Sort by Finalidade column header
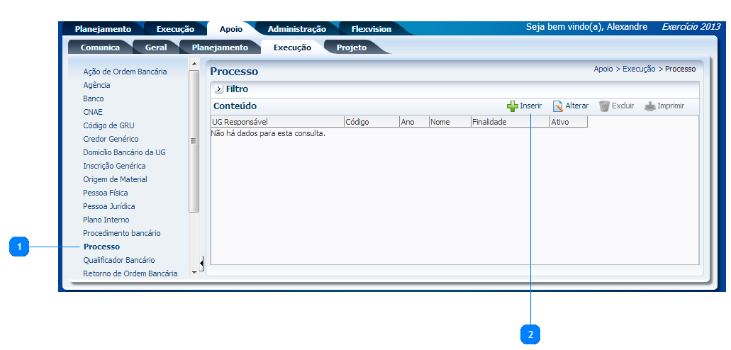 (489, 122)
